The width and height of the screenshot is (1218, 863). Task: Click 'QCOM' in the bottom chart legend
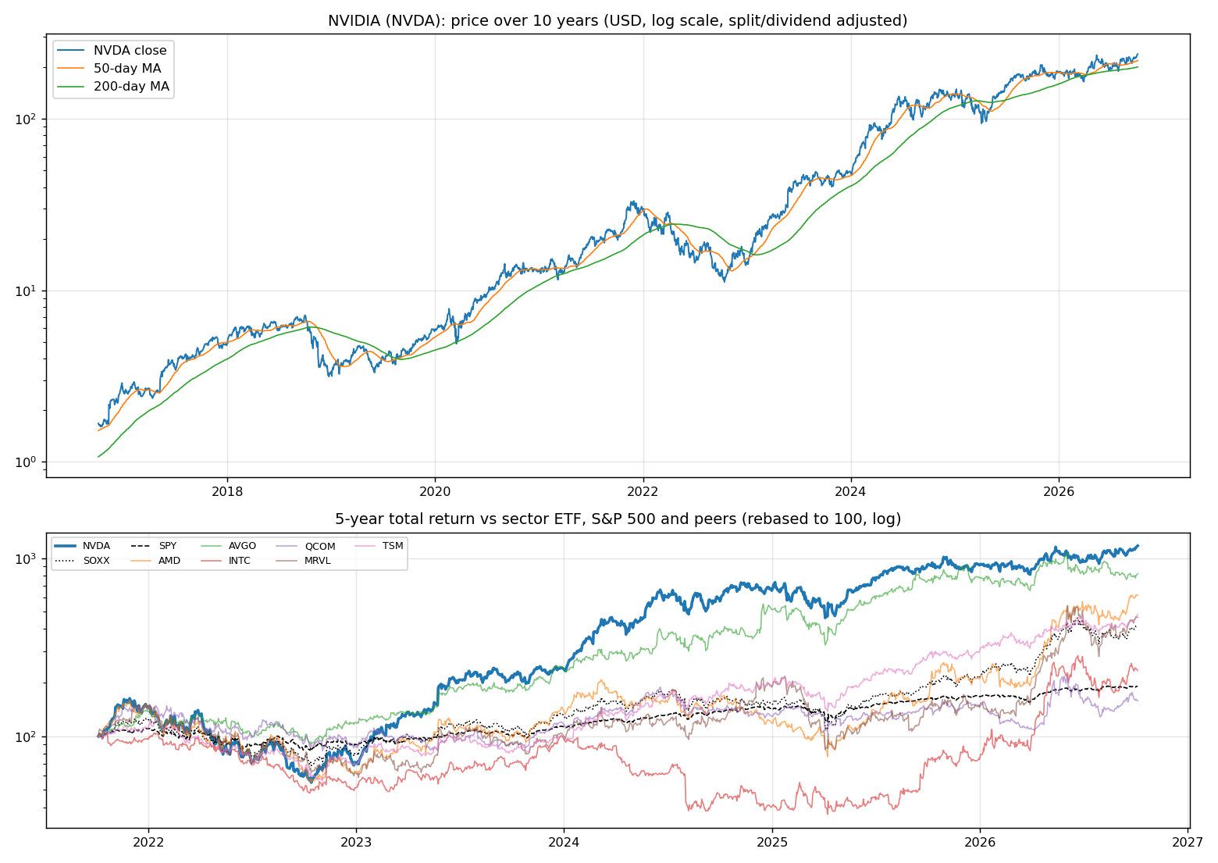click(x=320, y=546)
